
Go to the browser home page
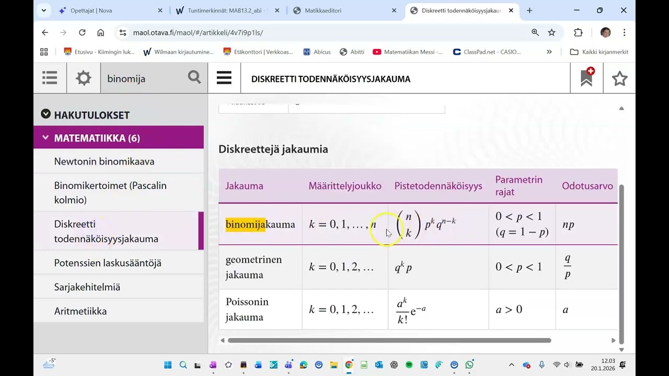101,32
